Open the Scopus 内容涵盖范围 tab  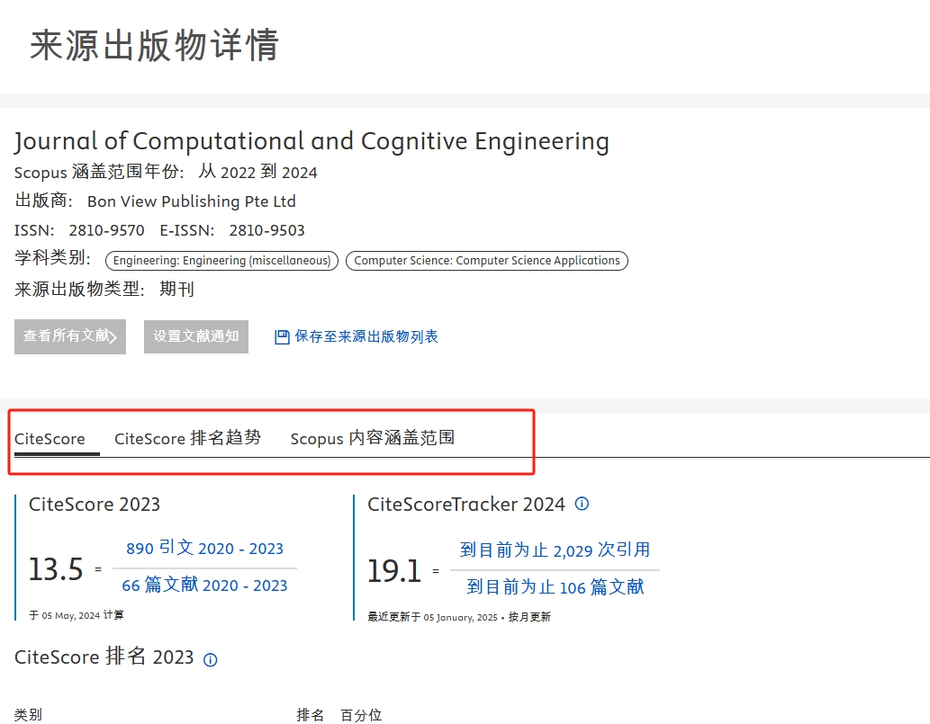[x=373, y=438]
